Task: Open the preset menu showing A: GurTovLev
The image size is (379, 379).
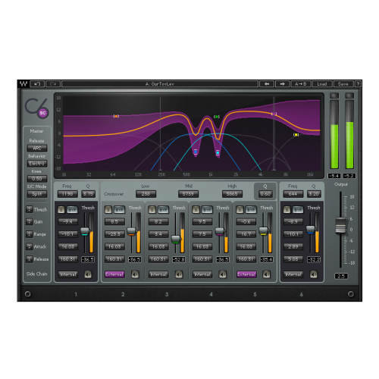Action: click(160, 84)
